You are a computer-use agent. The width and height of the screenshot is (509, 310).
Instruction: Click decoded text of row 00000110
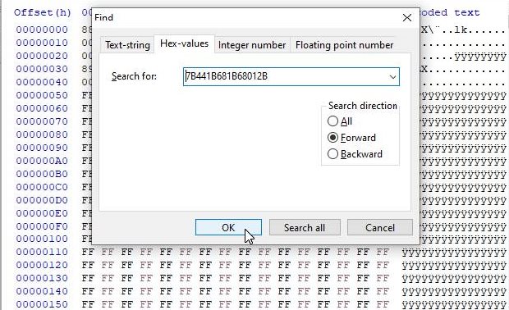pyautogui.click(x=454, y=253)
